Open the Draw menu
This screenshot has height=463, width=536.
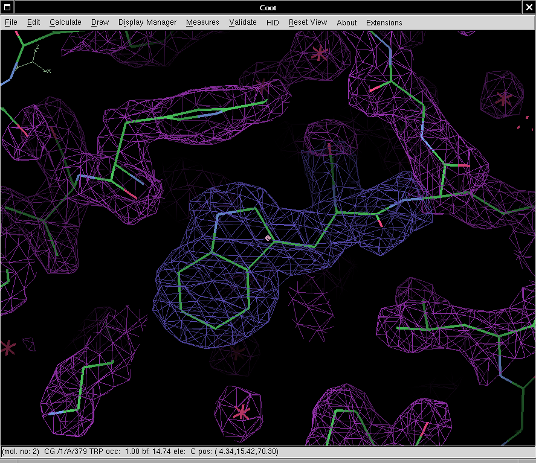coord(100,22)
